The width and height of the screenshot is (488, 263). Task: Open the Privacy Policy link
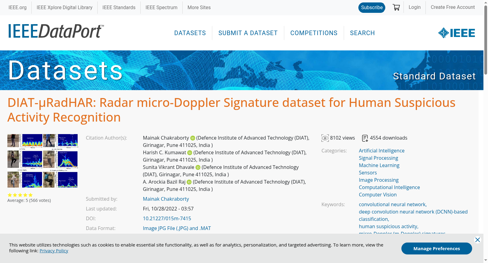pos(54,251)
